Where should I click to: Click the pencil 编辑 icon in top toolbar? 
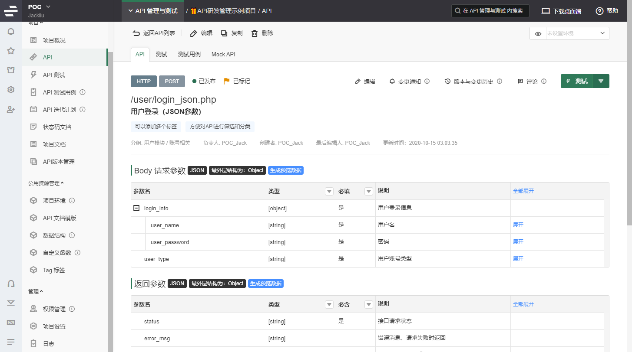click(194, 33)
